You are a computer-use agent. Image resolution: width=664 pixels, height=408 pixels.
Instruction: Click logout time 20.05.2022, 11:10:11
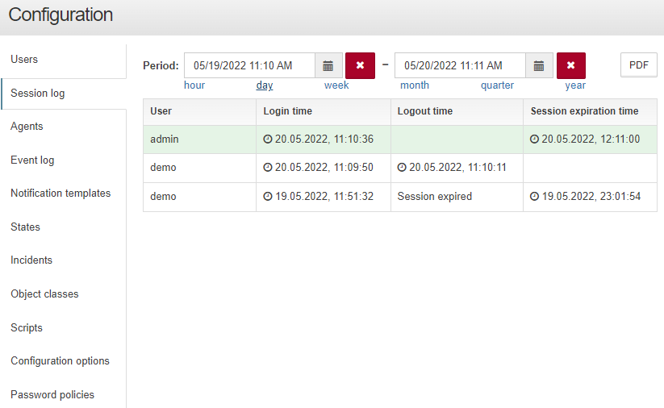coord(457,168)
